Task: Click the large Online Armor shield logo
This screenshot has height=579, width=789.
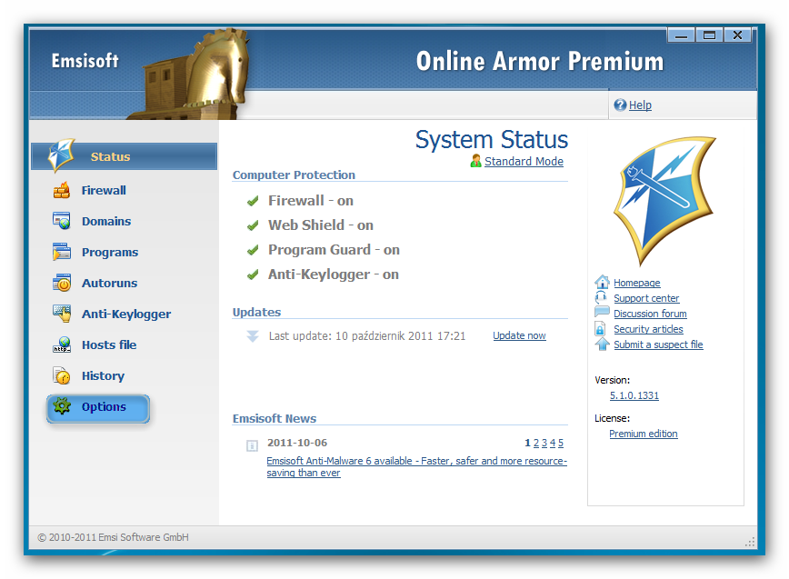Action: [664, 200]
